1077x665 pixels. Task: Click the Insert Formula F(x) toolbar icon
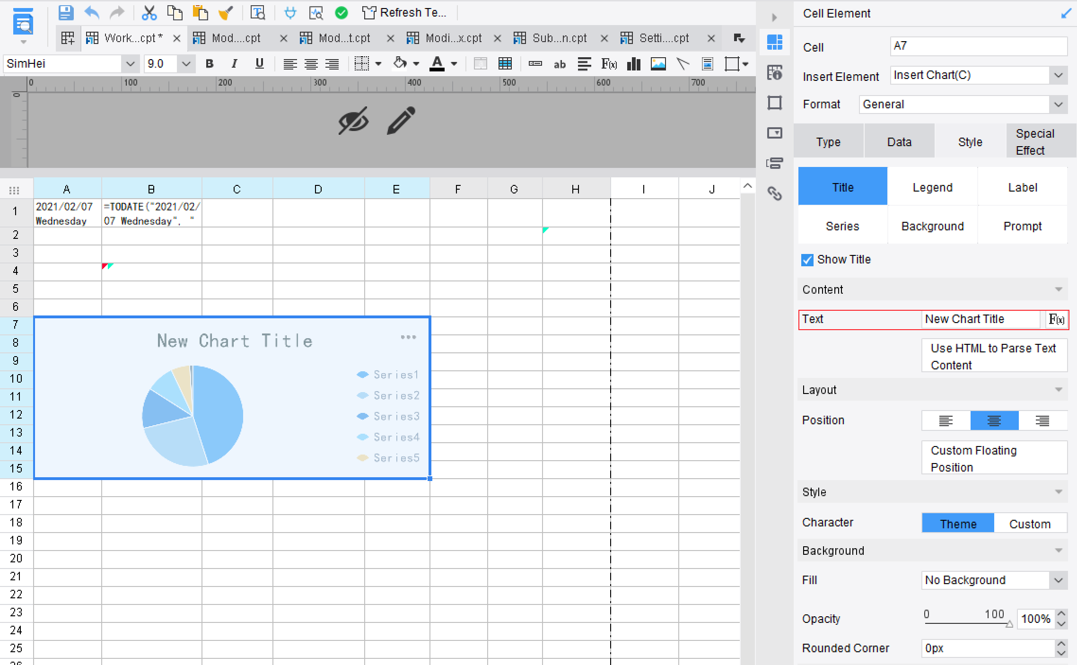pyautogui.click(x=609, y=64)
